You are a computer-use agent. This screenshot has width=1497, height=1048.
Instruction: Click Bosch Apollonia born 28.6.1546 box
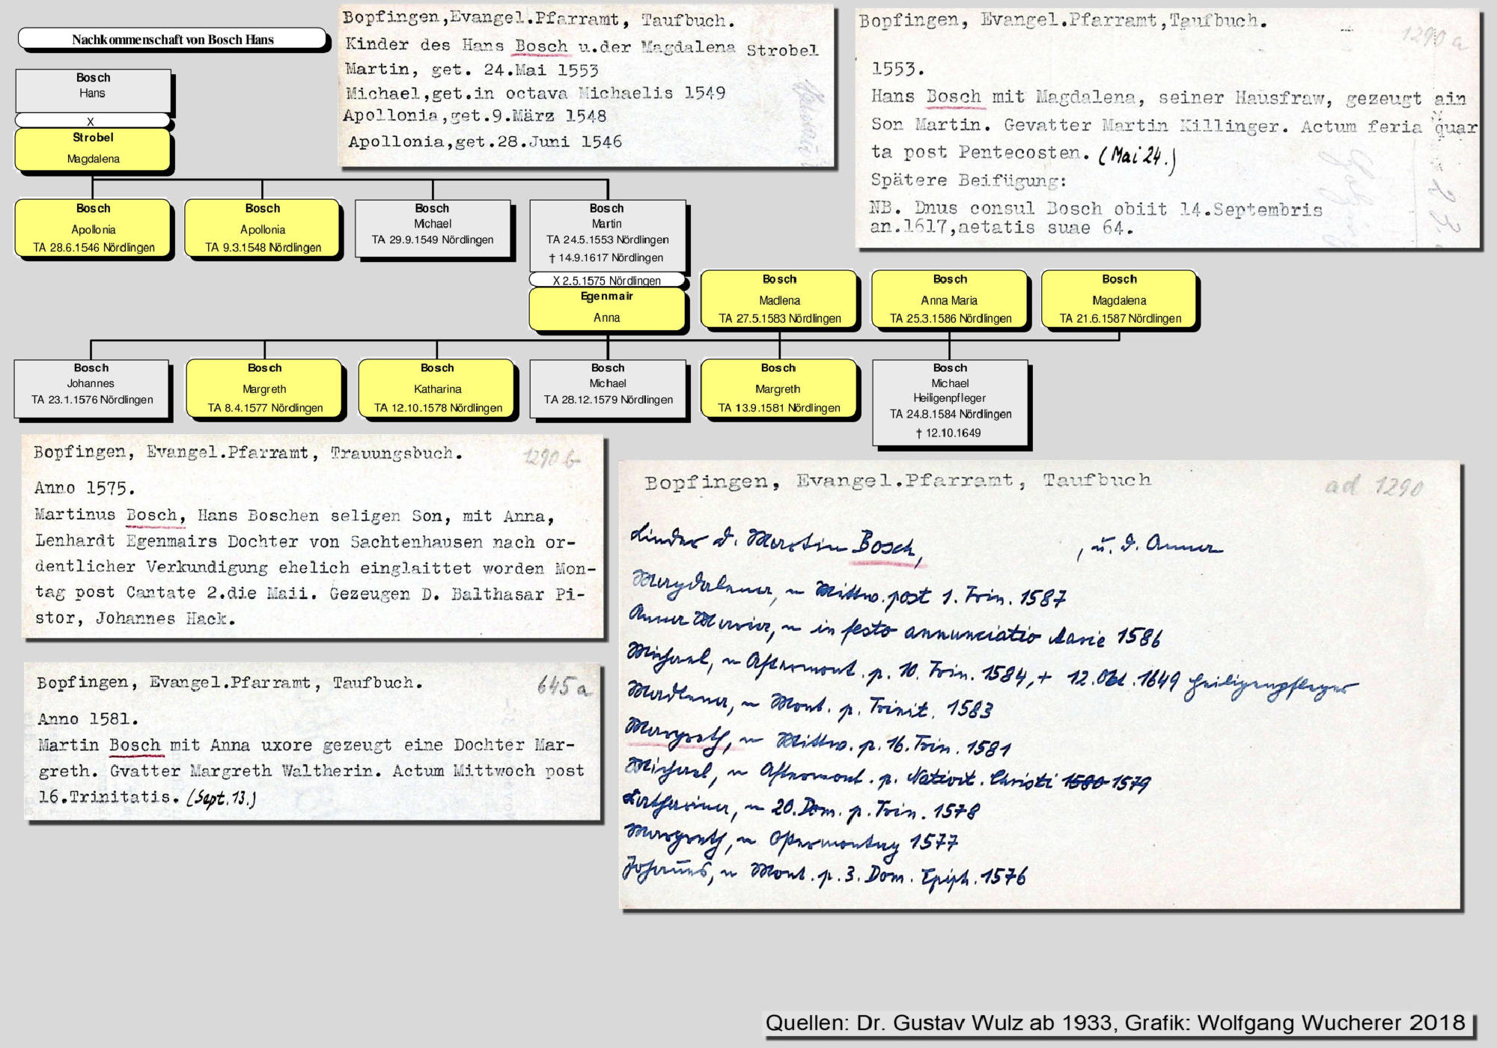[94, 228]
